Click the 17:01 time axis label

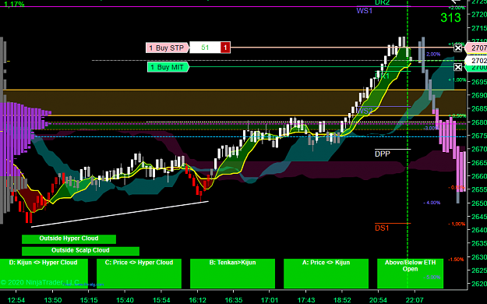[270, 300]
